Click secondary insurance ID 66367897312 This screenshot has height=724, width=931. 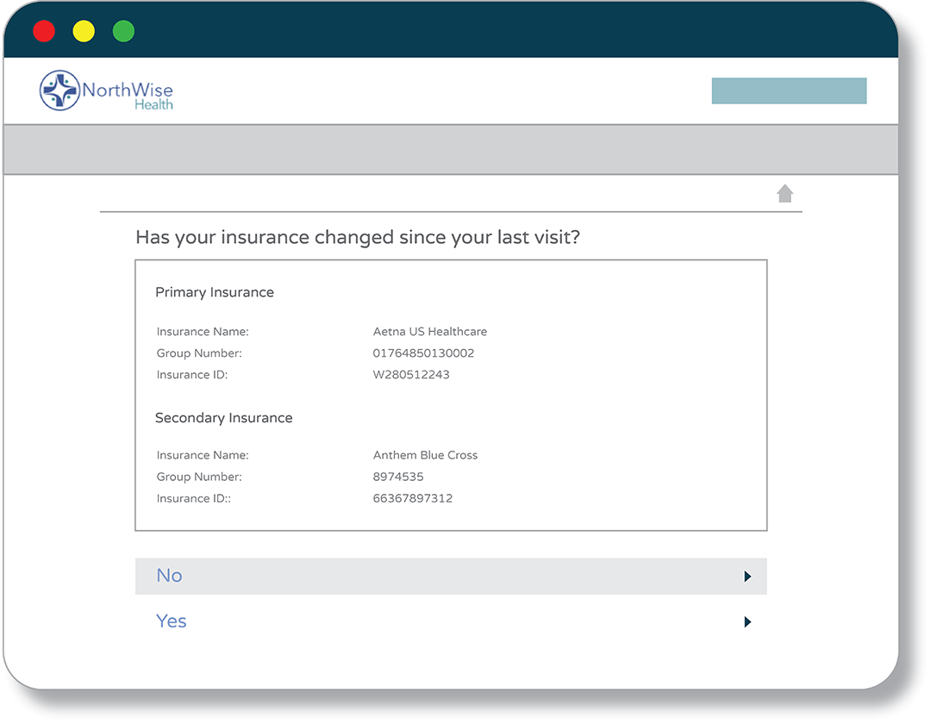(413, 498)
